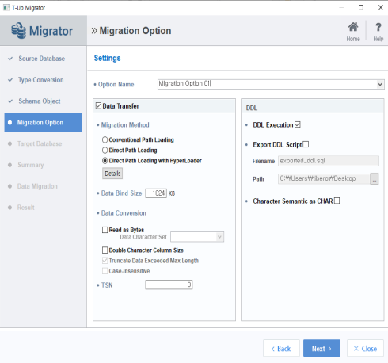Click the Back button
The height and width of the screenshot is (363, 388).
[x=281, y=349]
